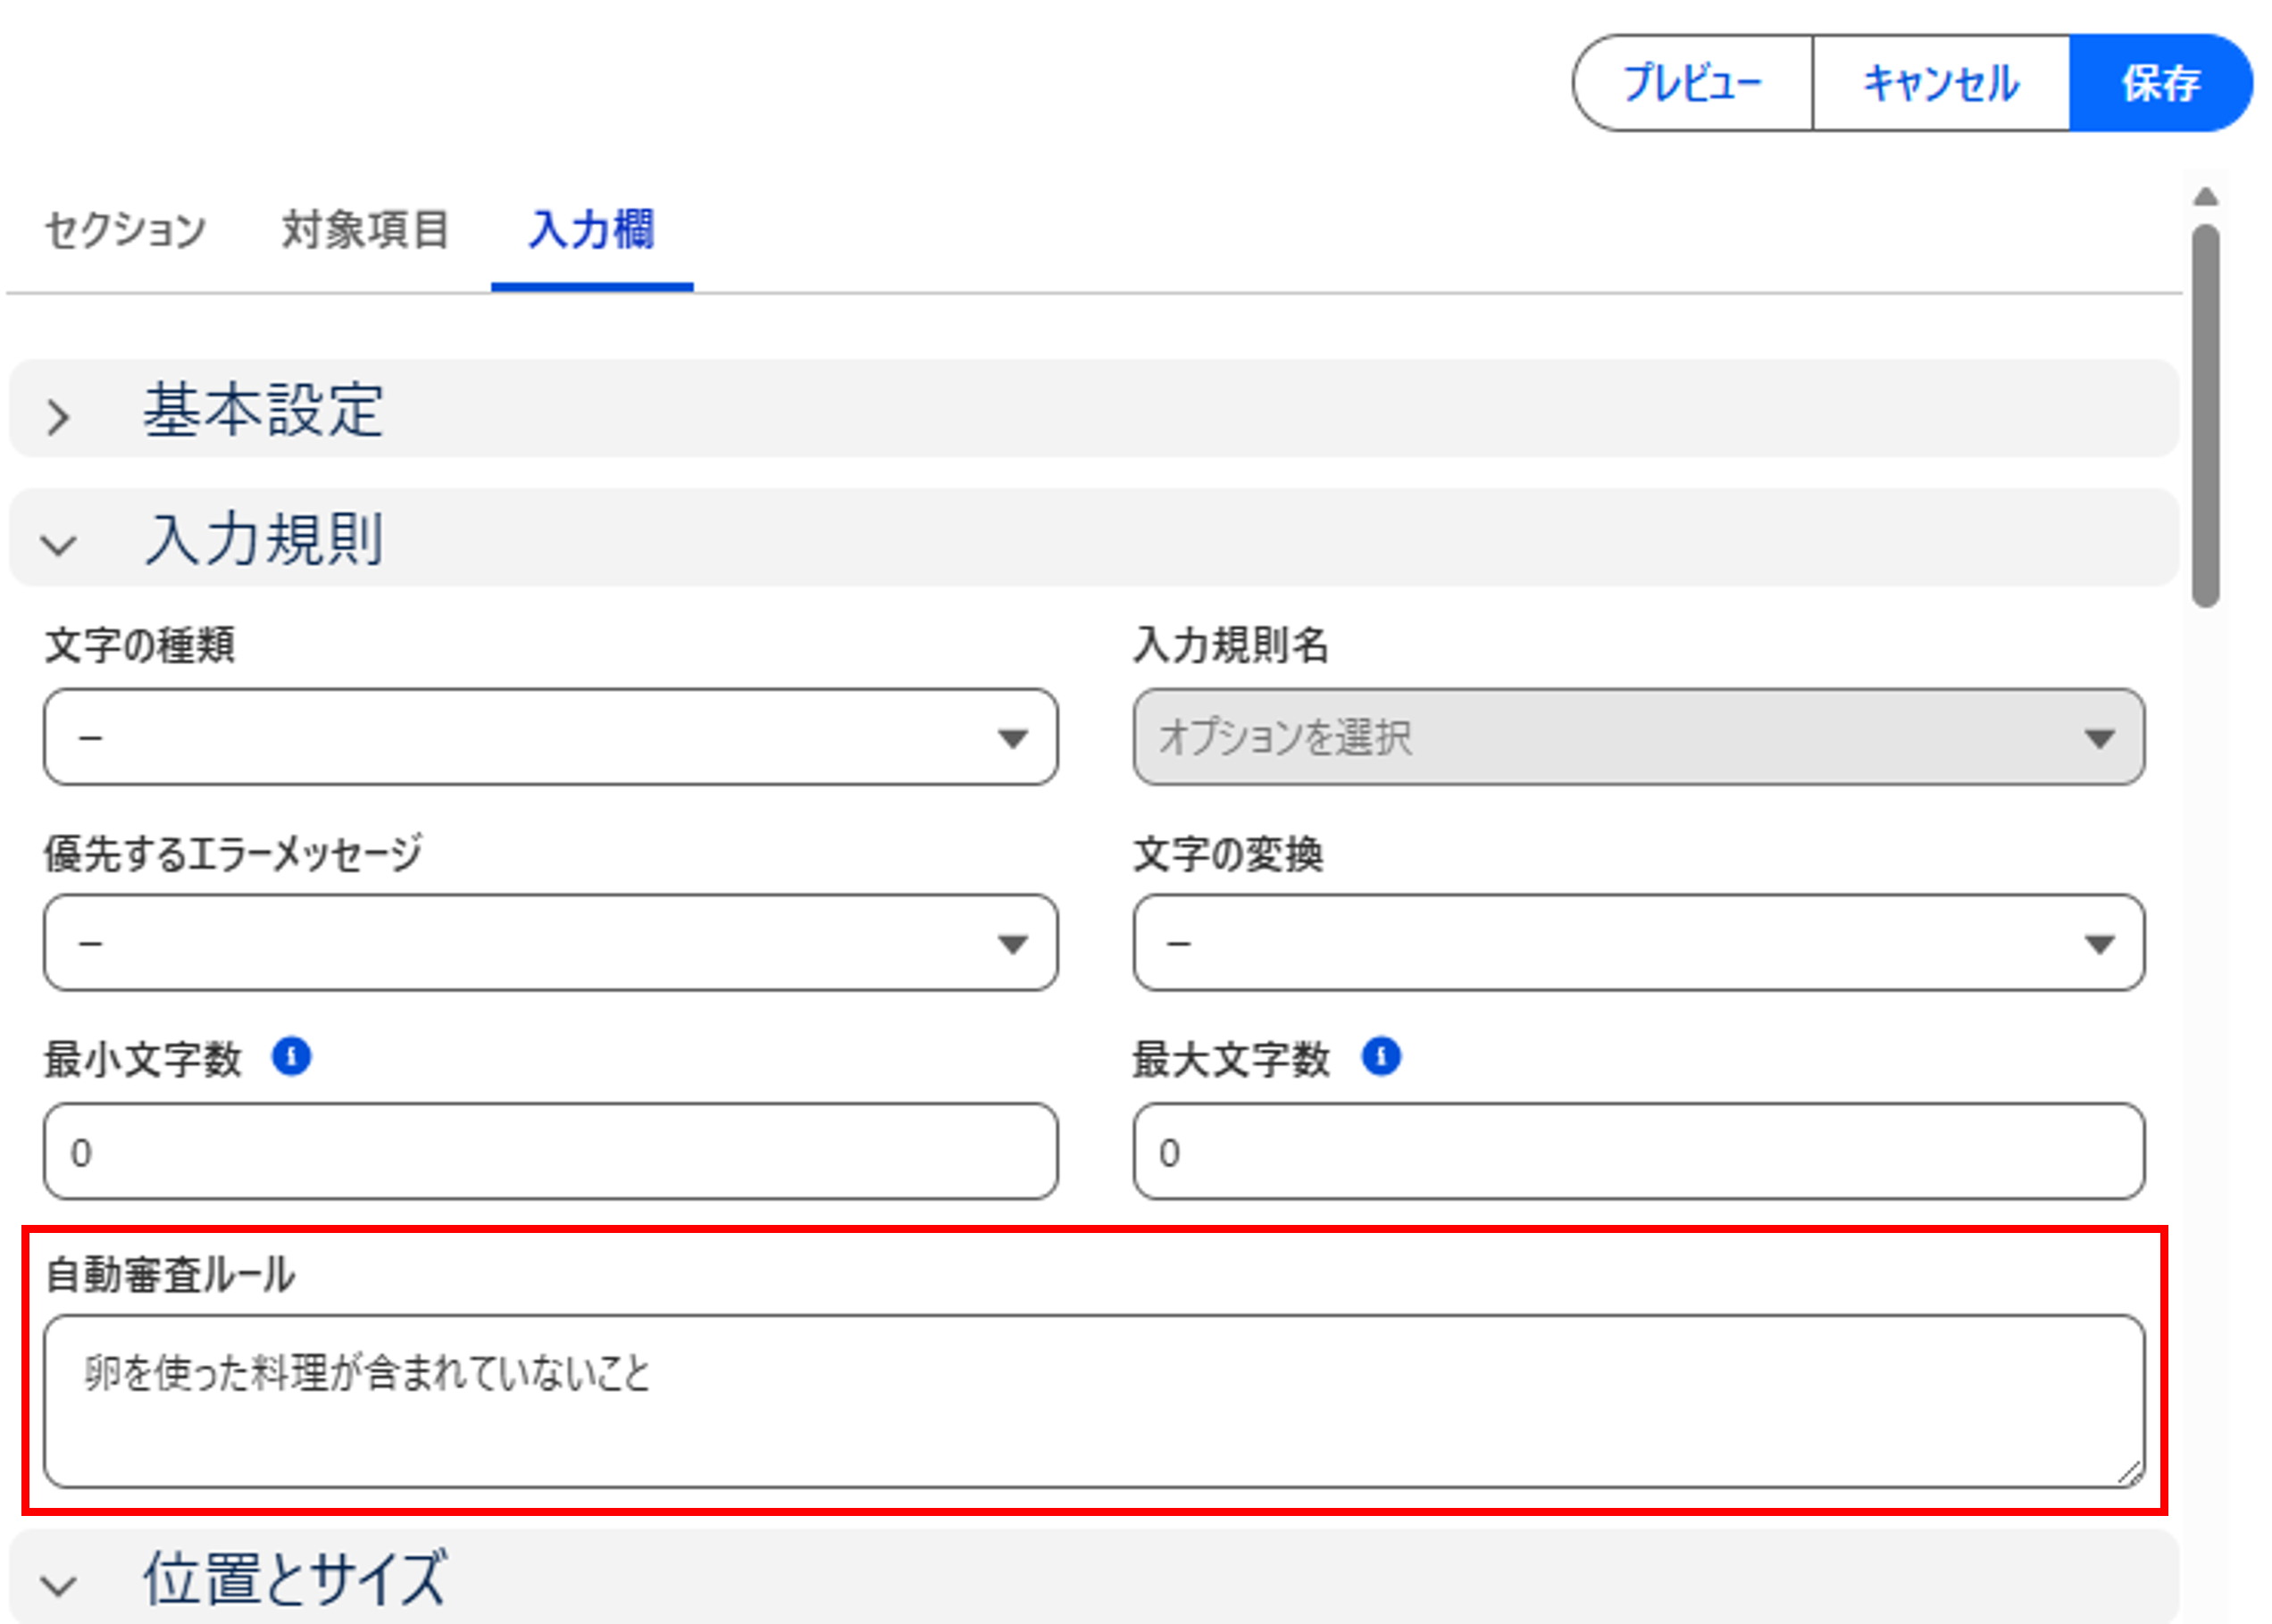Click info icon beside 最大文字数

coord(1381,1057)
